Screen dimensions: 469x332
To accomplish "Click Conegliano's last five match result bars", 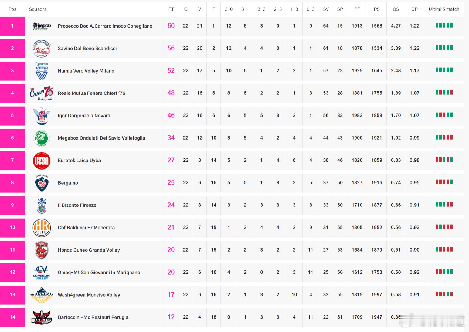I will tap(444, 25).
